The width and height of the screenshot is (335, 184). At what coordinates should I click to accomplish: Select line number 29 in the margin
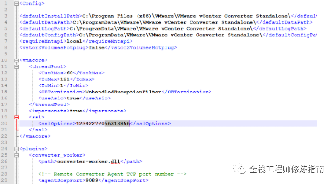(4, 180)
